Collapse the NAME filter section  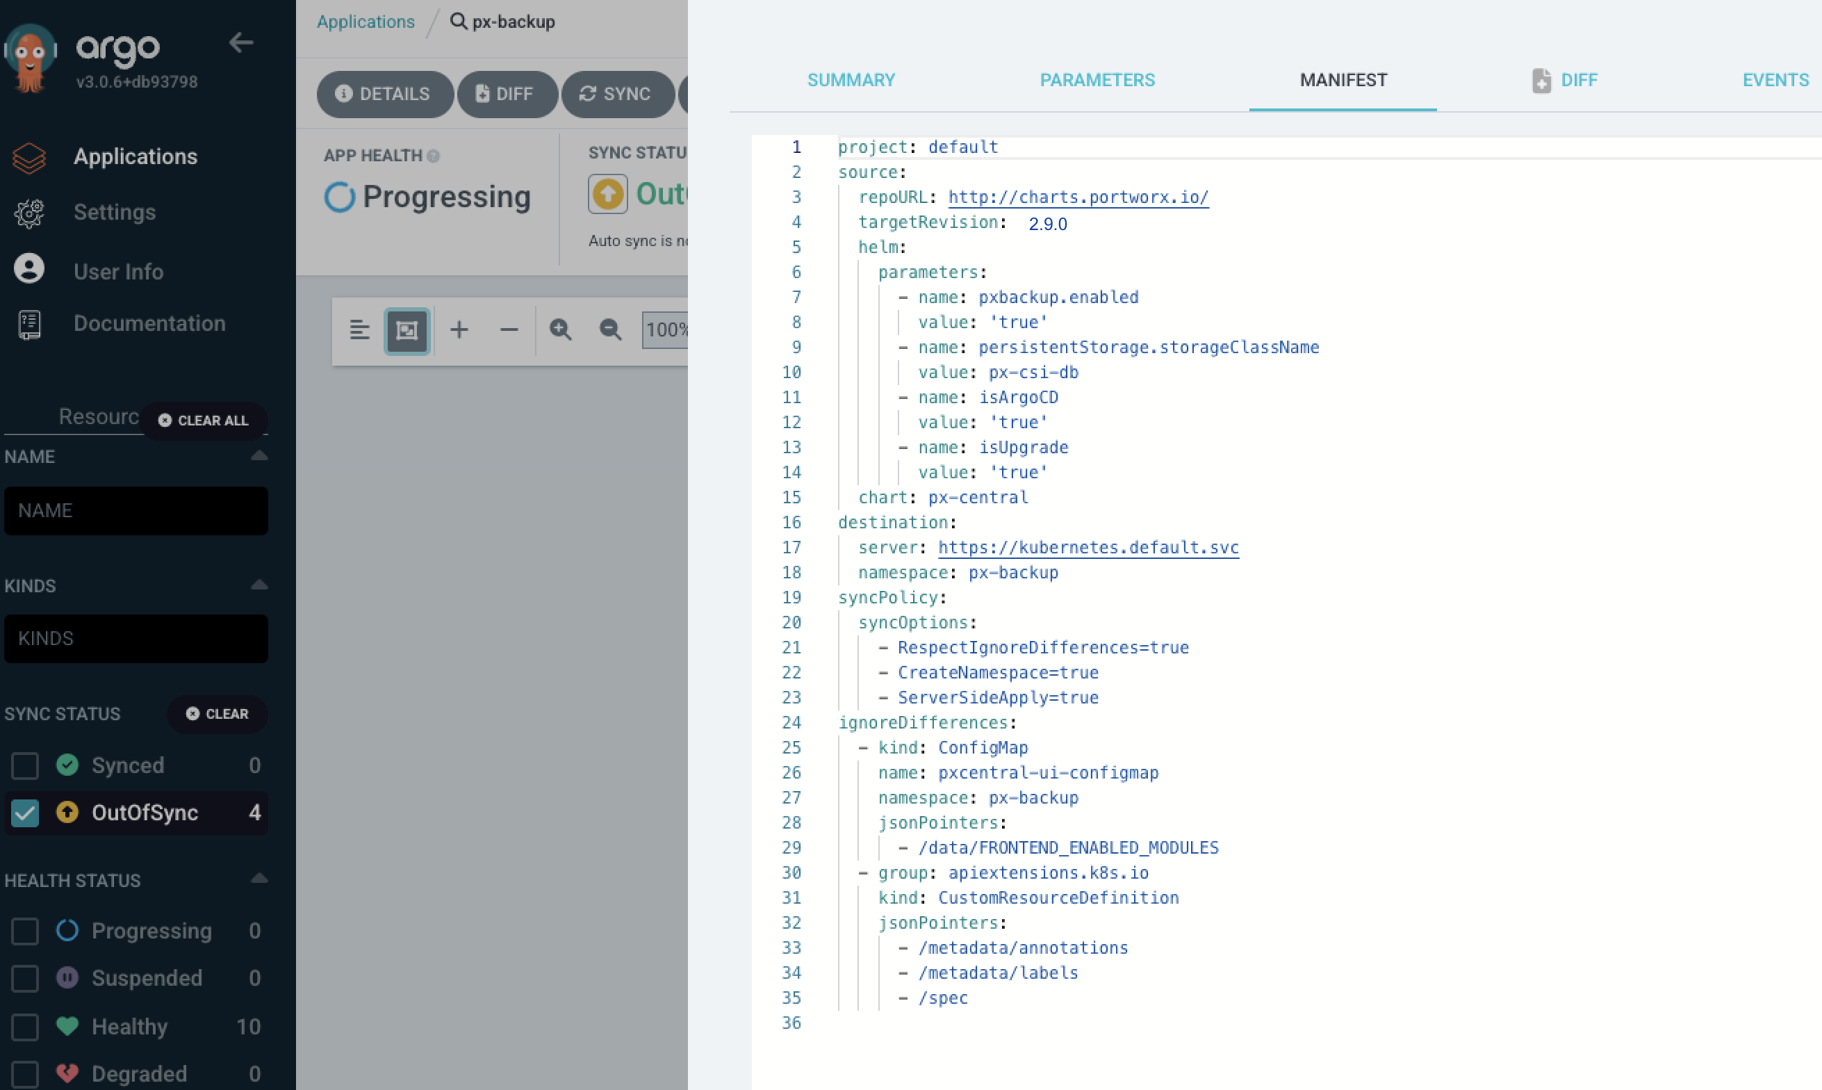point(259,455)
